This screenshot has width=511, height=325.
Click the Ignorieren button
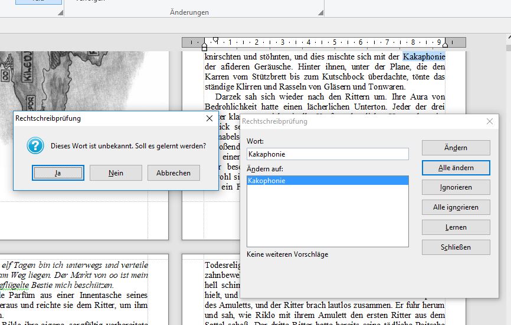456,187
